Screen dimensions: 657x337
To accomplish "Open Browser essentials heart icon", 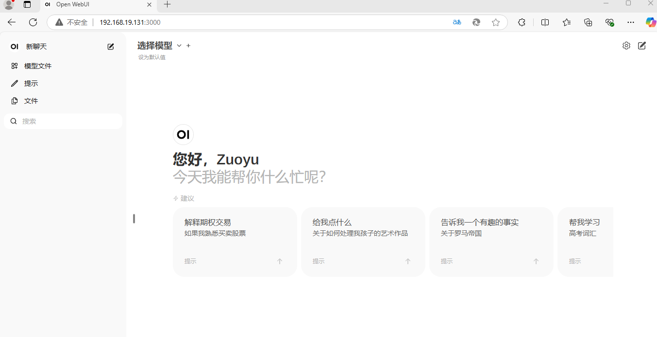I will (610, 22).
